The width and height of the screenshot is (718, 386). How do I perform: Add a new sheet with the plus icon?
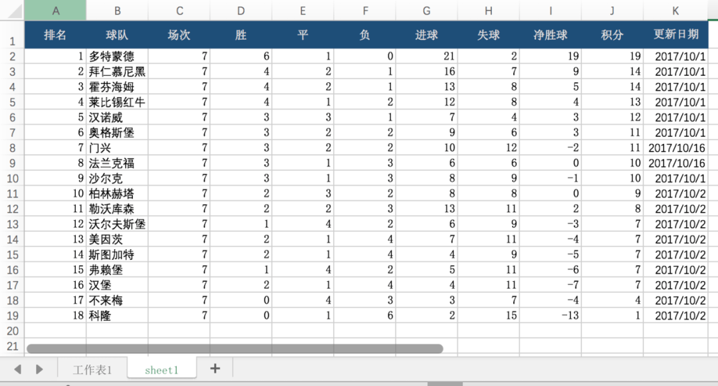pyautogui.click(x=215, y=369)
